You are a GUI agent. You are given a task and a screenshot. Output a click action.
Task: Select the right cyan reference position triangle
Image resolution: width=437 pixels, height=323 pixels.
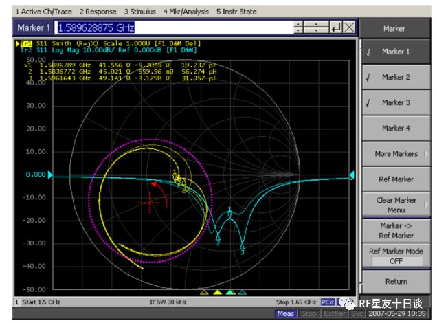coord(352,175)
